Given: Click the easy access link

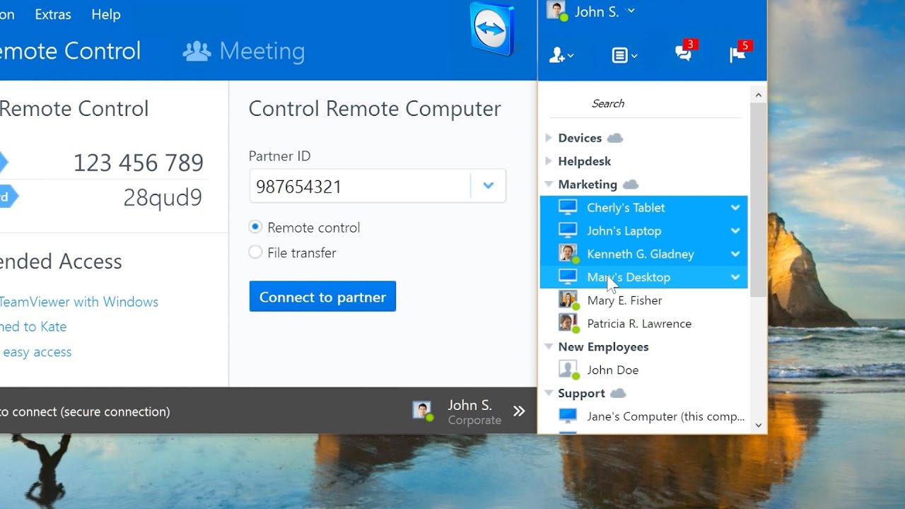Looking at the screenshot, I should coord(37,352).
